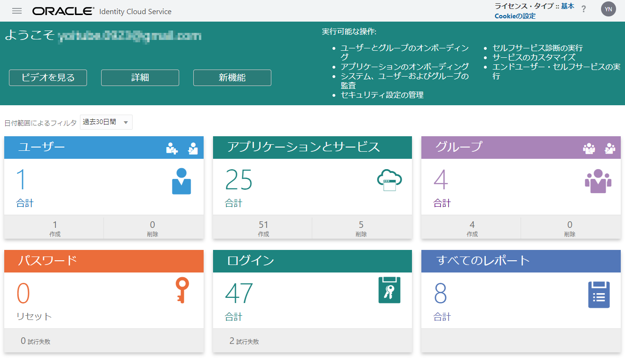625x358 pixels.
Task: Click the import groups icon in グループ header
Action: pos(610,148)
